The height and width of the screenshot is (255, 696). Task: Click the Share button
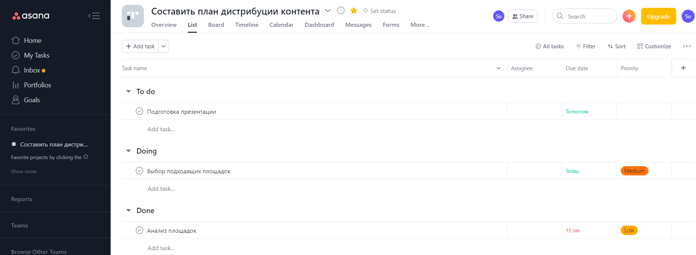pyautogui.click(x=522, y=16)
